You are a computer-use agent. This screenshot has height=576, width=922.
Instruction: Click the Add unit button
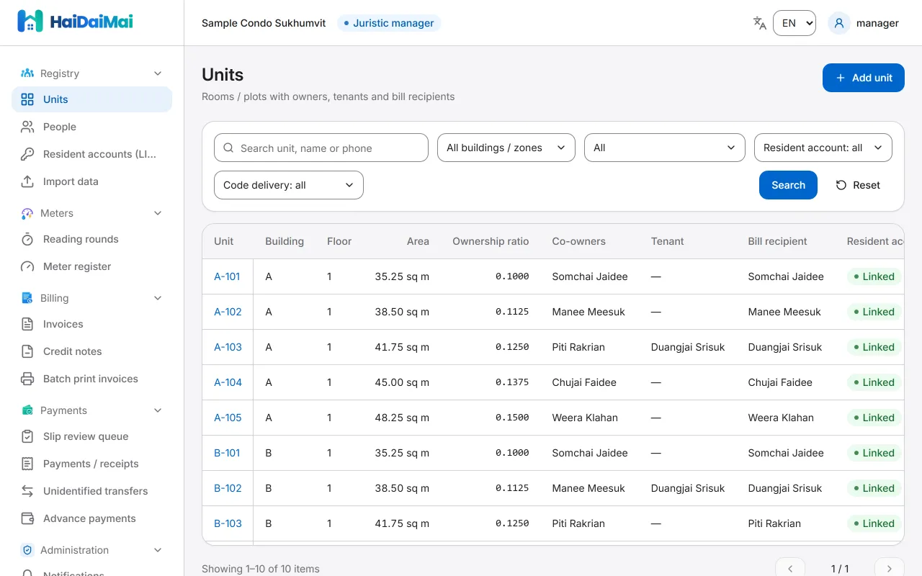864,78
